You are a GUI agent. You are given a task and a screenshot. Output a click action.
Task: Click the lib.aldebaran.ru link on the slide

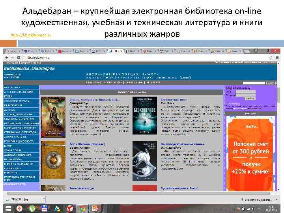coord(31,35)
